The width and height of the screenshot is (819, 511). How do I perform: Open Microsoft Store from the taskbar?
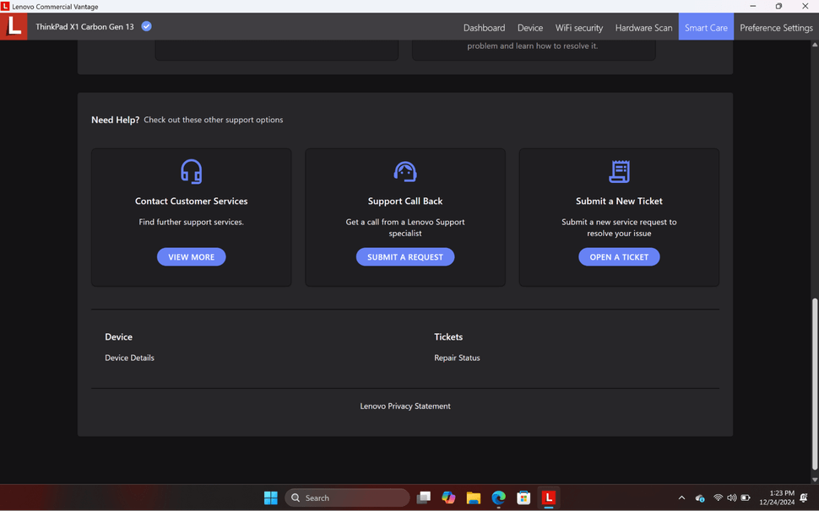[523, 498]
